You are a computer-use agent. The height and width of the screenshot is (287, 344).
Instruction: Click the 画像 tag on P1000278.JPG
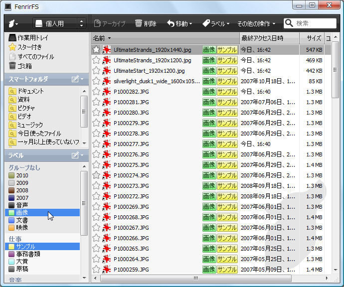209,134
